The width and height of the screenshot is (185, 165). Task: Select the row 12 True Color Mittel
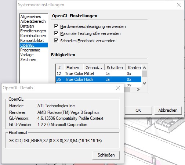(x=98, y=73)
